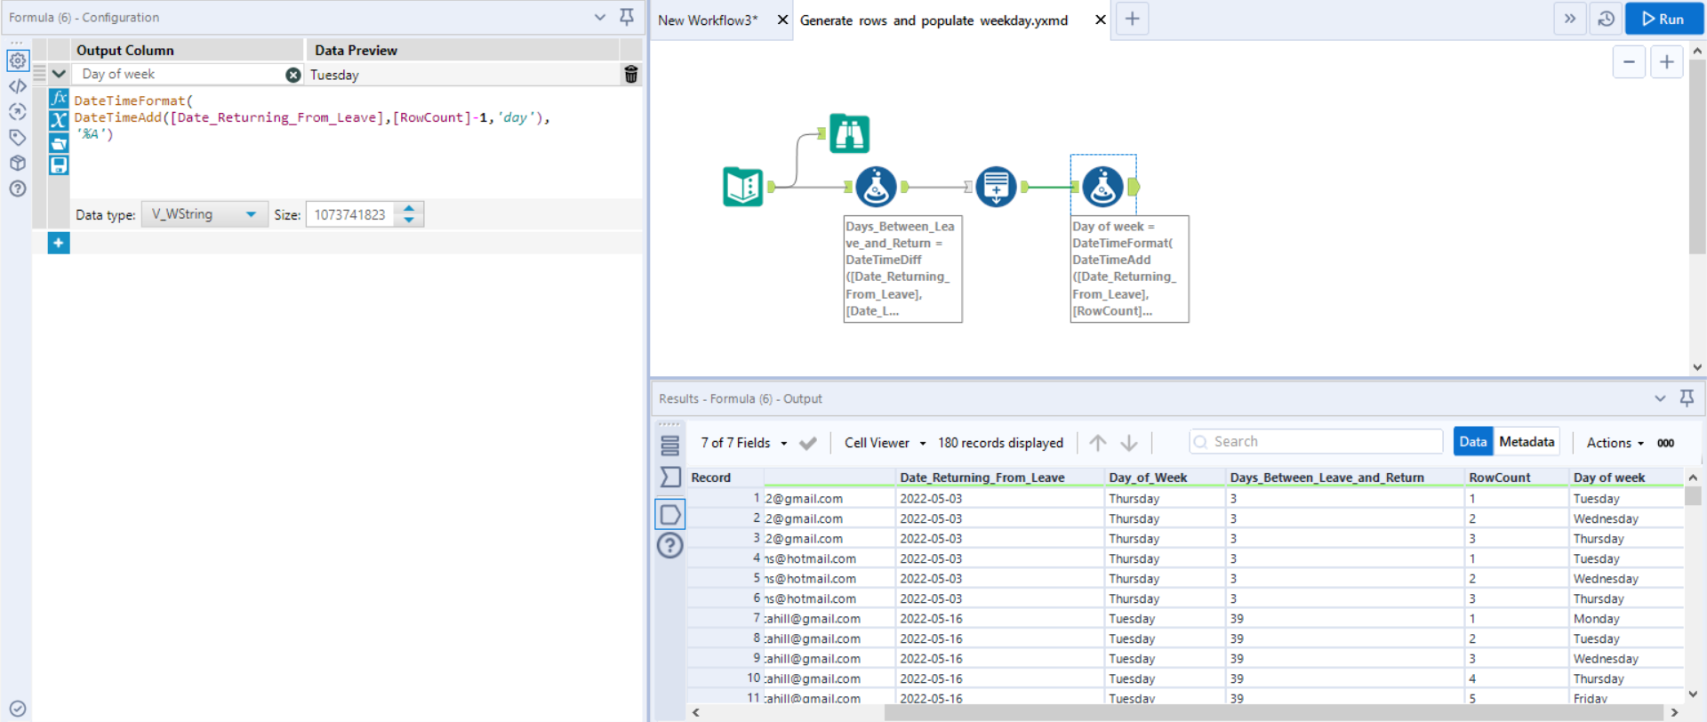
Task: Open the X columns and constants icon
Action: tap(59, 121)
